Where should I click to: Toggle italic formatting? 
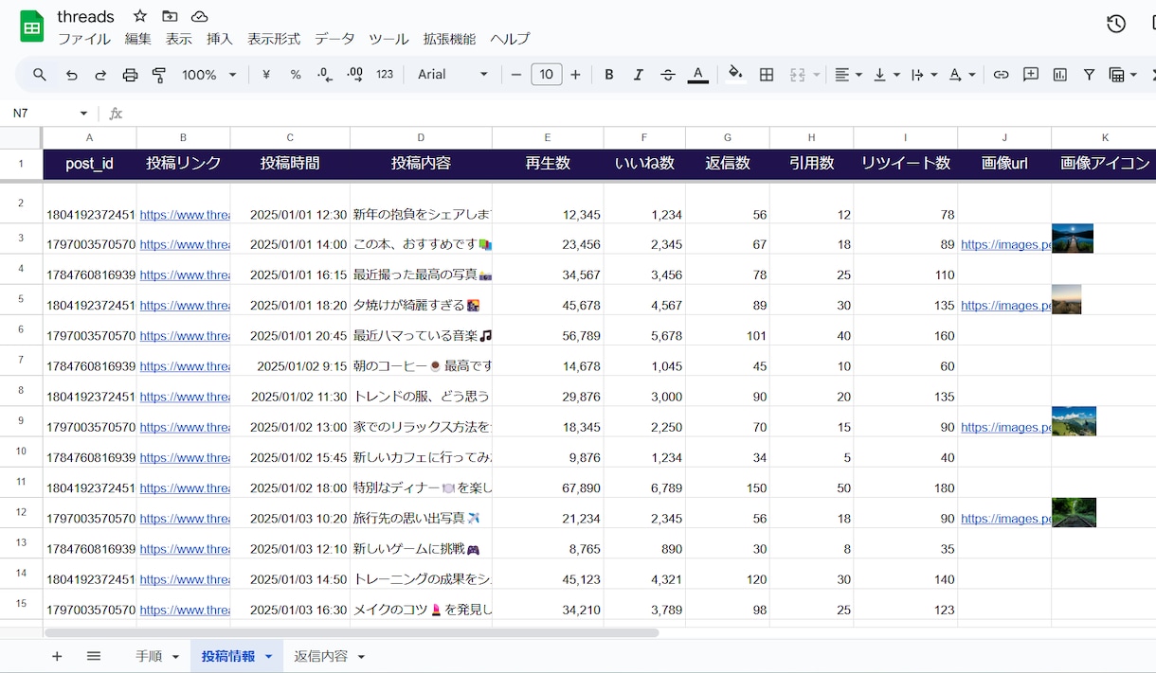coord(639,75)
